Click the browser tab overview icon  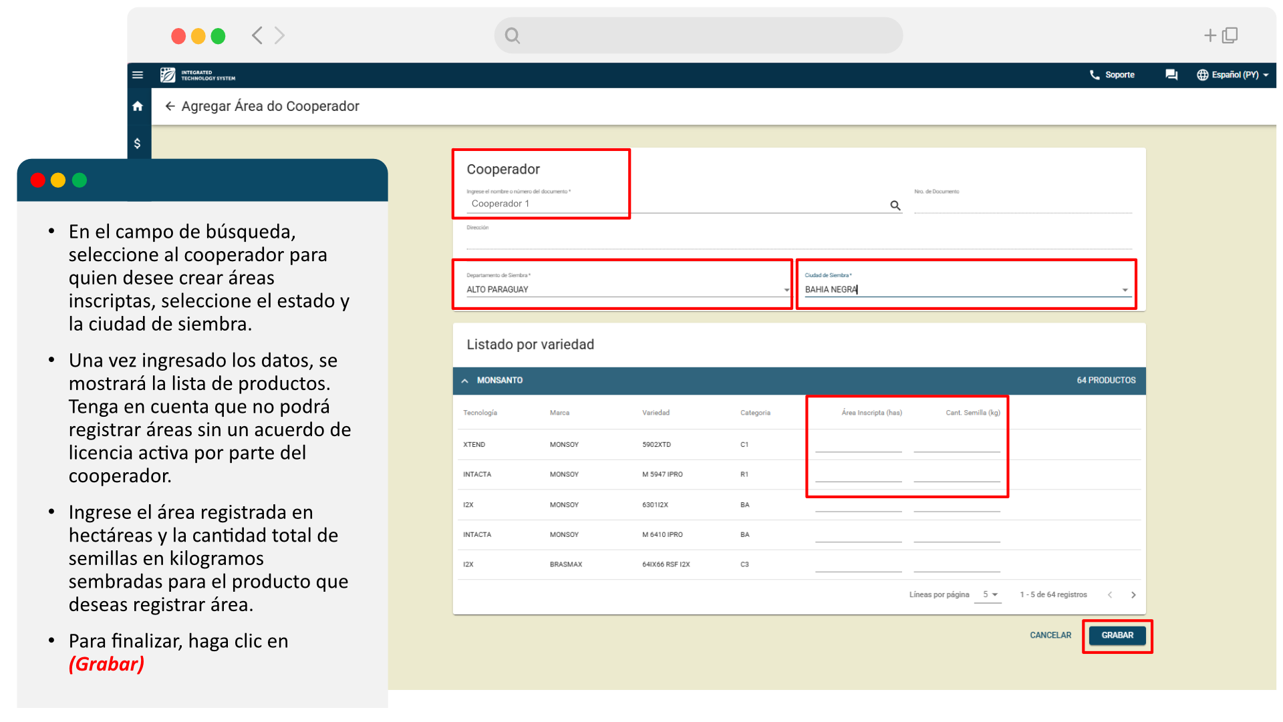[1230, 35]
